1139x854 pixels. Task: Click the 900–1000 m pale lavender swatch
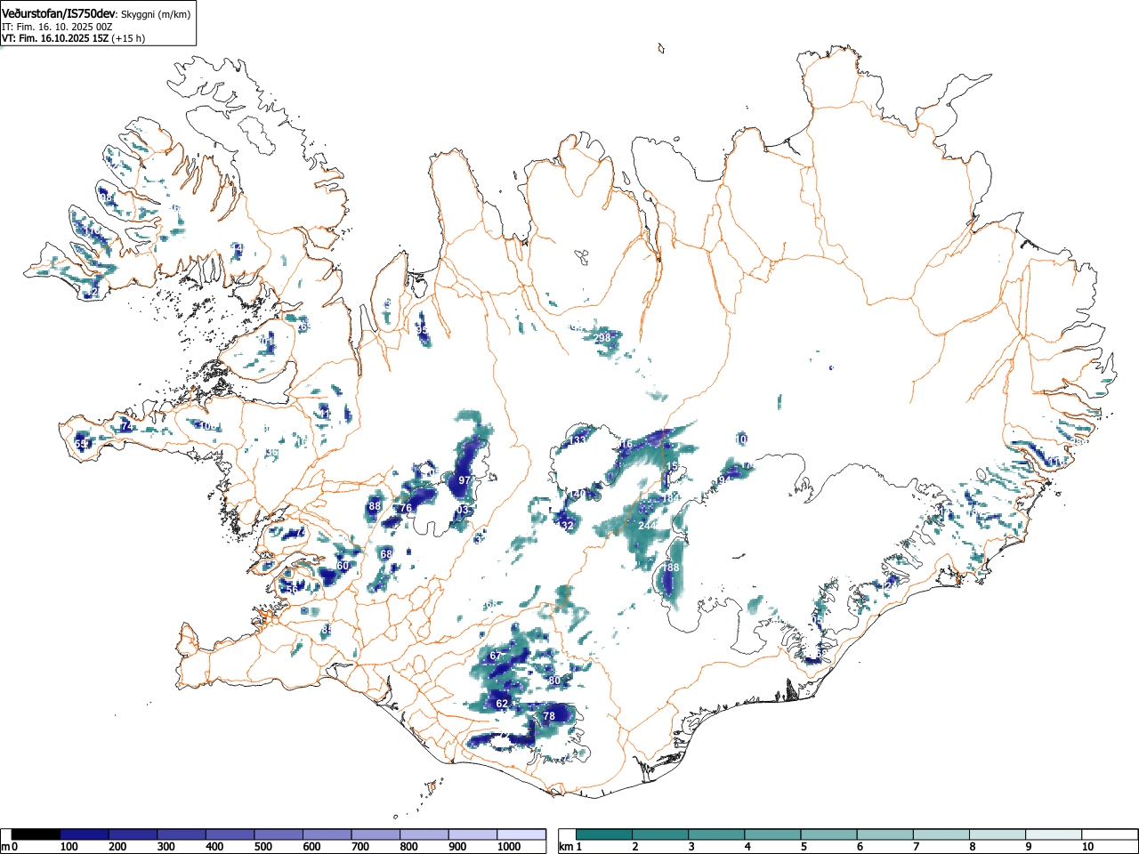[473, 834]
